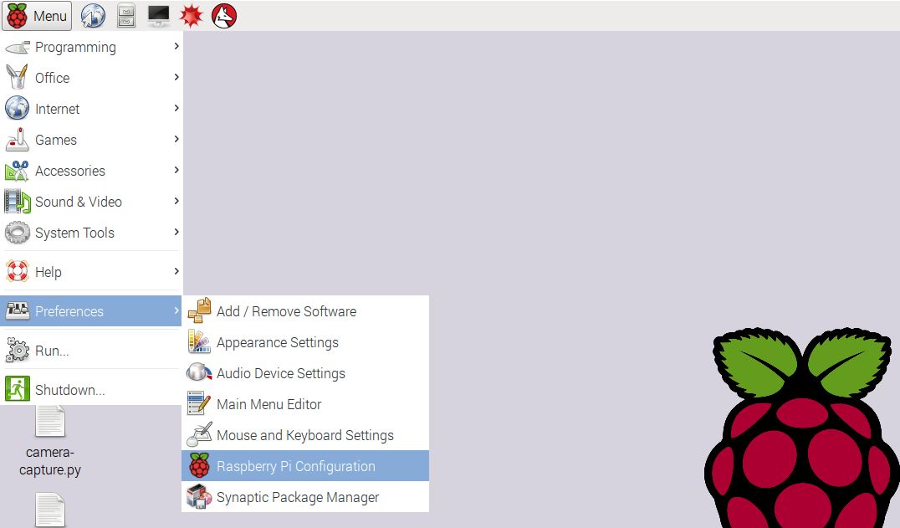Expand the Sound & Video submenu
Viewport: 900px width, 528px height.
175,202
